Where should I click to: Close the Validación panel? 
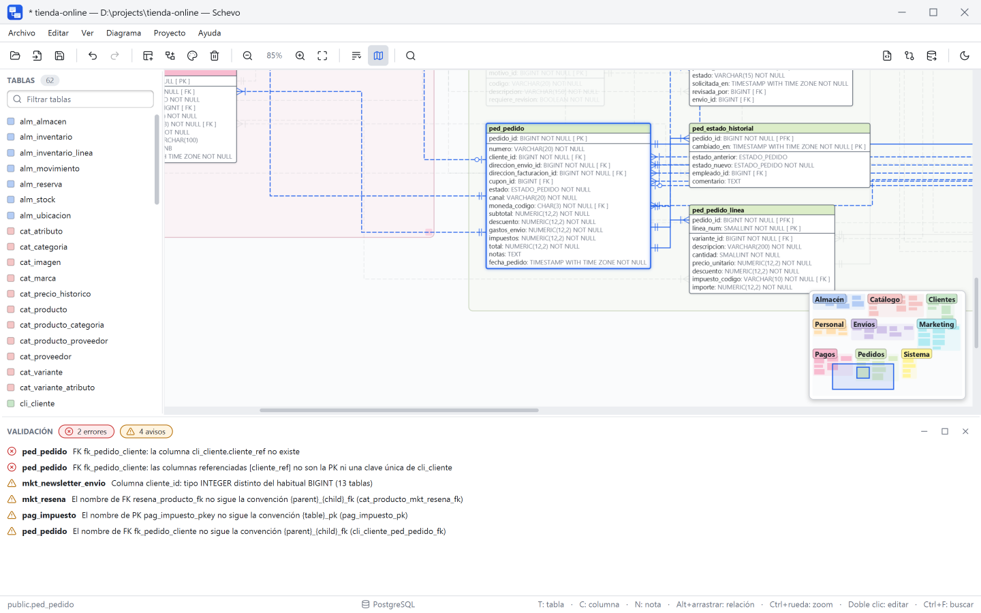pyautogui.click(x=965, y=432)
